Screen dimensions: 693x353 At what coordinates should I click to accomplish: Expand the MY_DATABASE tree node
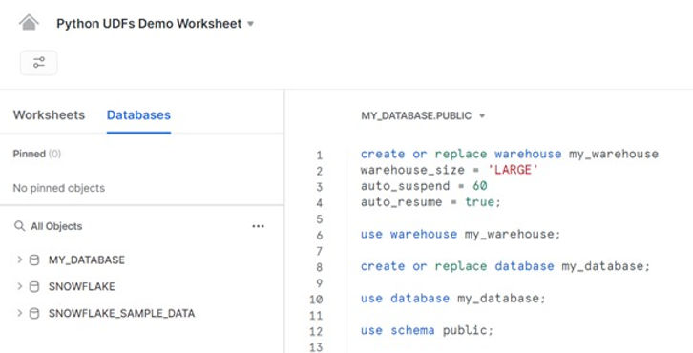tap(19, 260)
